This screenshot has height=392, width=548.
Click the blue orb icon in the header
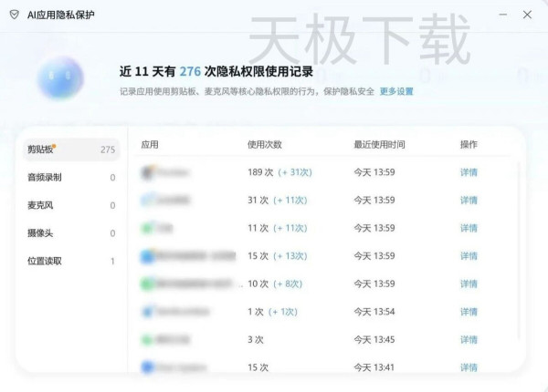pyautogui.click(x=59, y=77)
